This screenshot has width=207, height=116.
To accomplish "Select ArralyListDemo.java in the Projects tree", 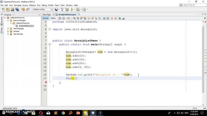I will [26, 26].
